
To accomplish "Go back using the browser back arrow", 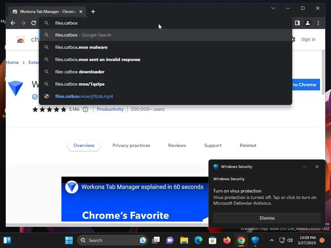I will [x=13, y=23].
